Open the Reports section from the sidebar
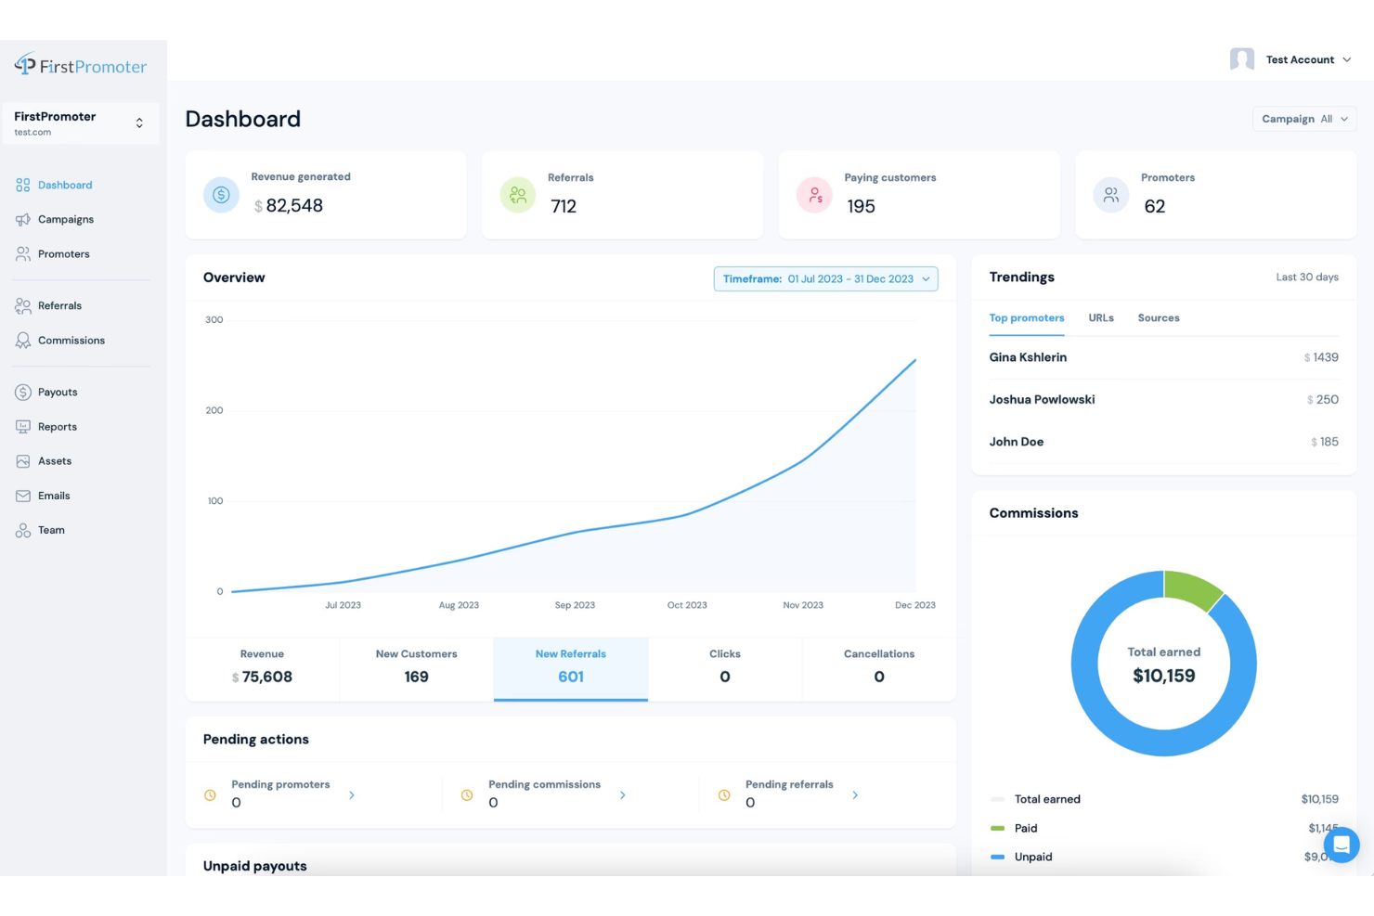The height and width of the screenshot is (916, 1374). pos(22,426)
